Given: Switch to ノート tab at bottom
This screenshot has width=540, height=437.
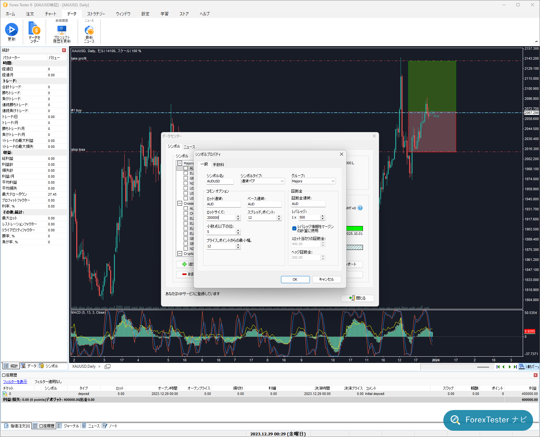Looking at the screenshot, I should pos(110,426).
